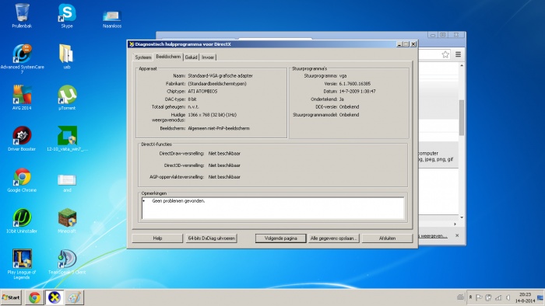545x306 pixels.
Task: Click the Geen problemen gevonden text
Action: coord(178,200)
